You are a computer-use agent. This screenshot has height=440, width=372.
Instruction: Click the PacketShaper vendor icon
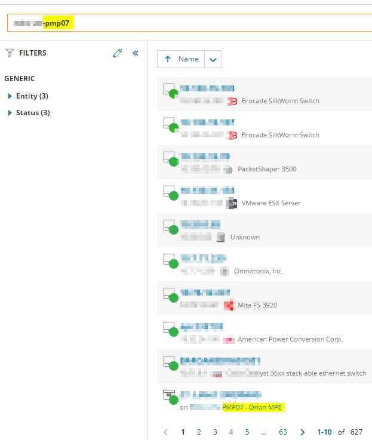point(229,169)
